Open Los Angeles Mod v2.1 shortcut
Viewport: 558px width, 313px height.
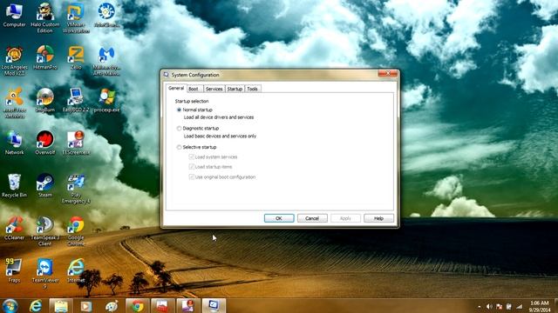[x=14, y=61]
